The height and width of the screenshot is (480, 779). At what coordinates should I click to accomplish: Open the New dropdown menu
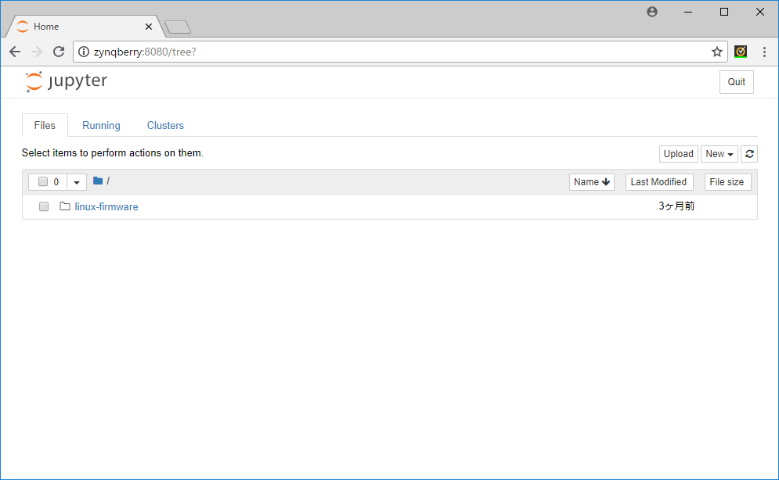[719, 154]
